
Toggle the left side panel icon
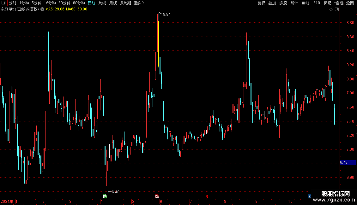pyautogui.click(x=3, y=3)
